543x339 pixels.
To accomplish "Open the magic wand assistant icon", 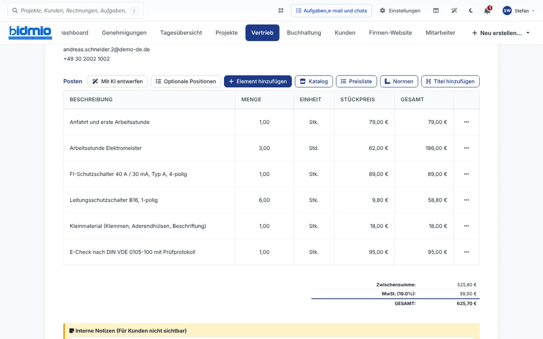I will click(454, 10).
